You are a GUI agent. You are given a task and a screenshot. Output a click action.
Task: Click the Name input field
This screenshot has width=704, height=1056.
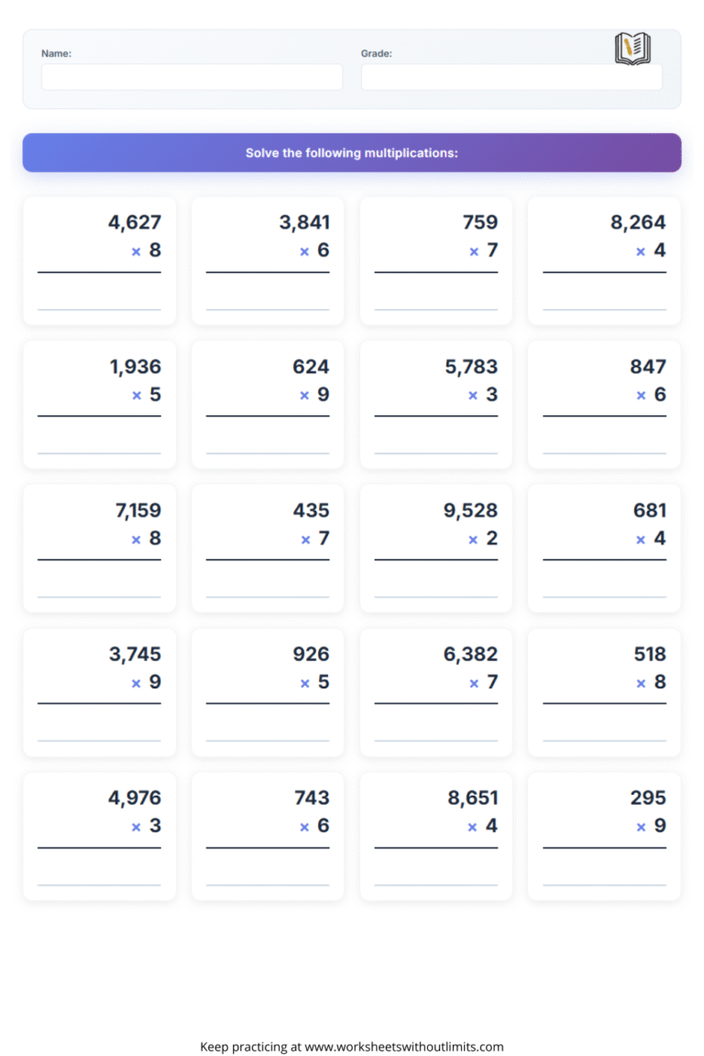192,77
